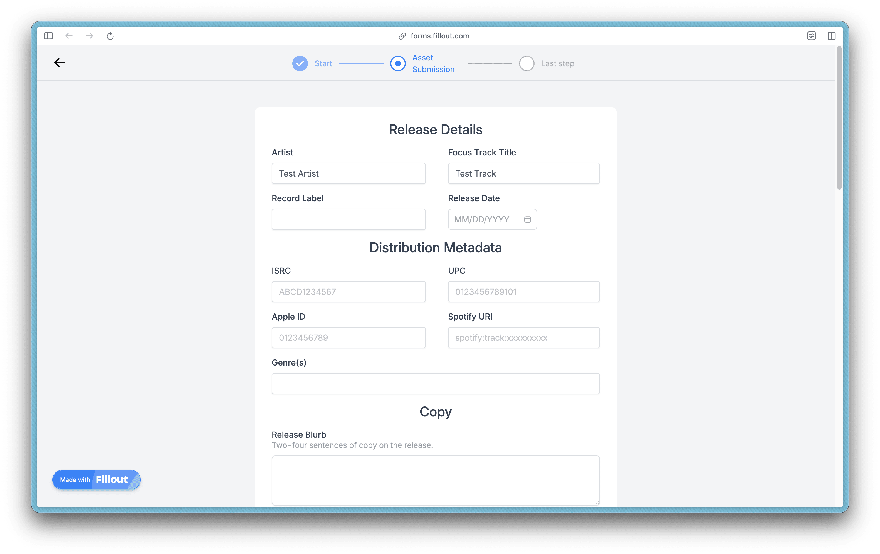Select the Asset Submission step circle

(398, 64)
